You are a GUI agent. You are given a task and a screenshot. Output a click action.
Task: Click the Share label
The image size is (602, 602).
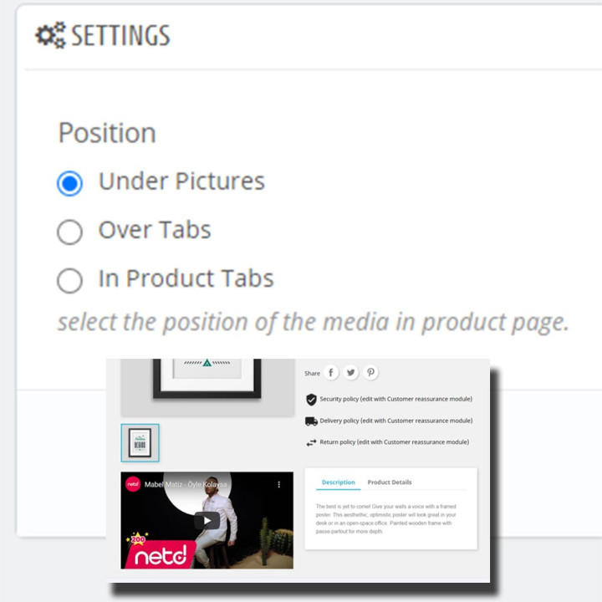[x=312, y=373]
